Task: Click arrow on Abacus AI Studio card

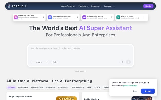Action: point(146,17)
